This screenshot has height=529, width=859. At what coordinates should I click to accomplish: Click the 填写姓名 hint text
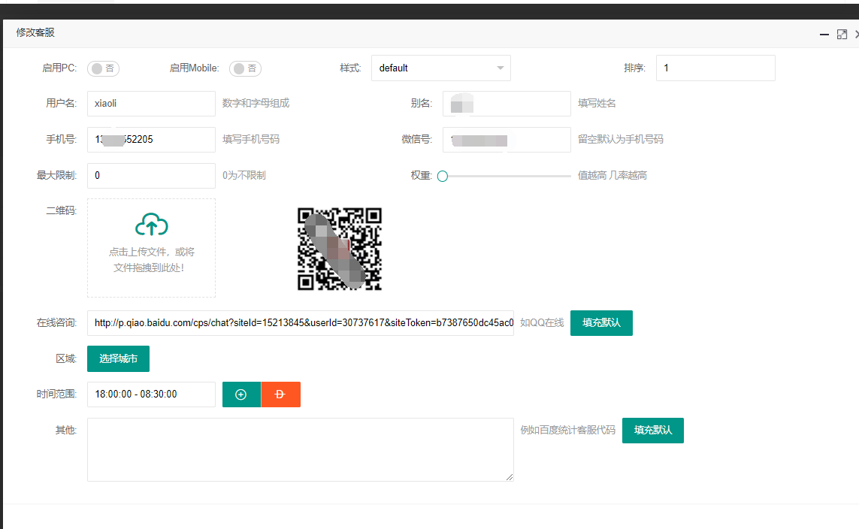point(597,104)
